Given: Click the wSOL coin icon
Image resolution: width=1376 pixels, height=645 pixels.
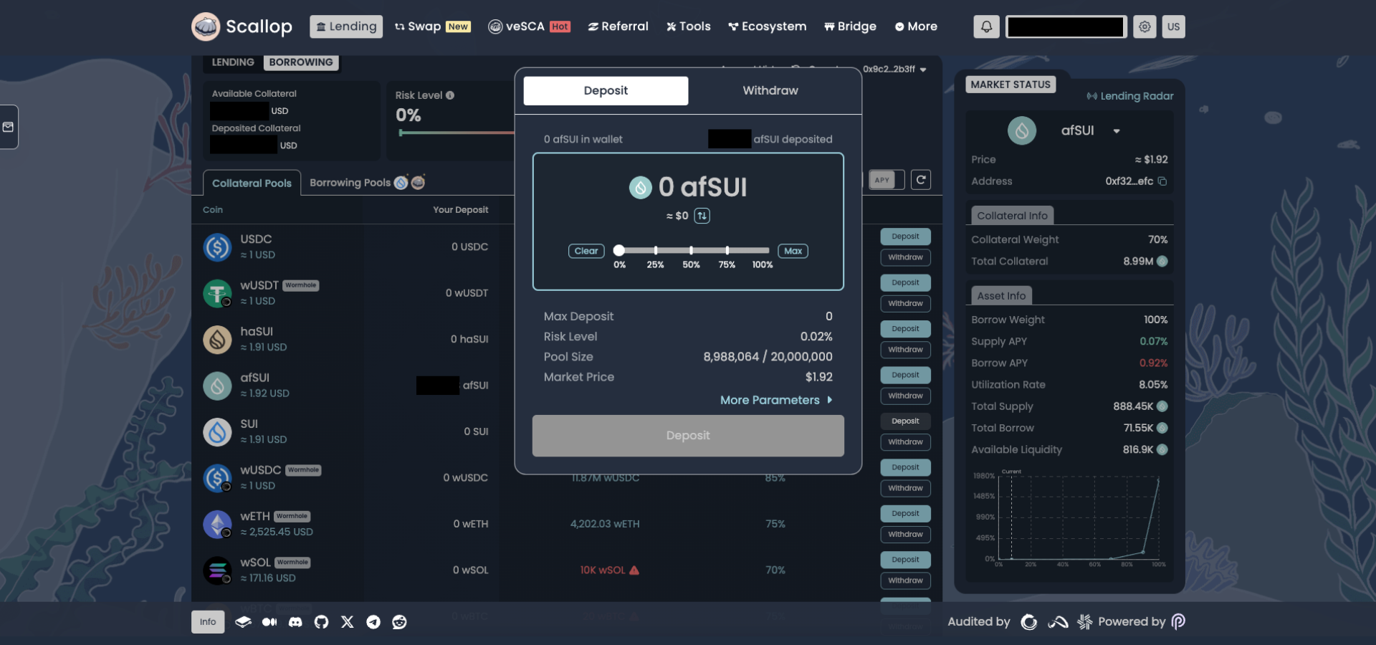Looking at the screenshot, I should pos(217,570).
